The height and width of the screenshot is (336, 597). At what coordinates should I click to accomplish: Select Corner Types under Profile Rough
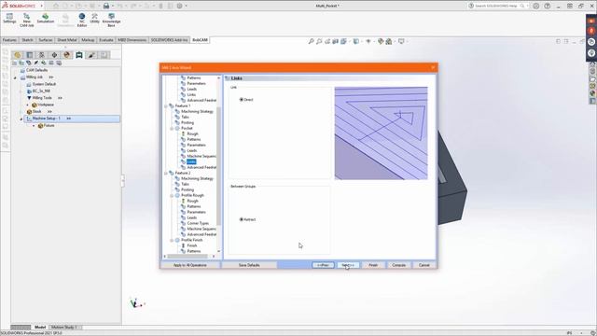198,223
